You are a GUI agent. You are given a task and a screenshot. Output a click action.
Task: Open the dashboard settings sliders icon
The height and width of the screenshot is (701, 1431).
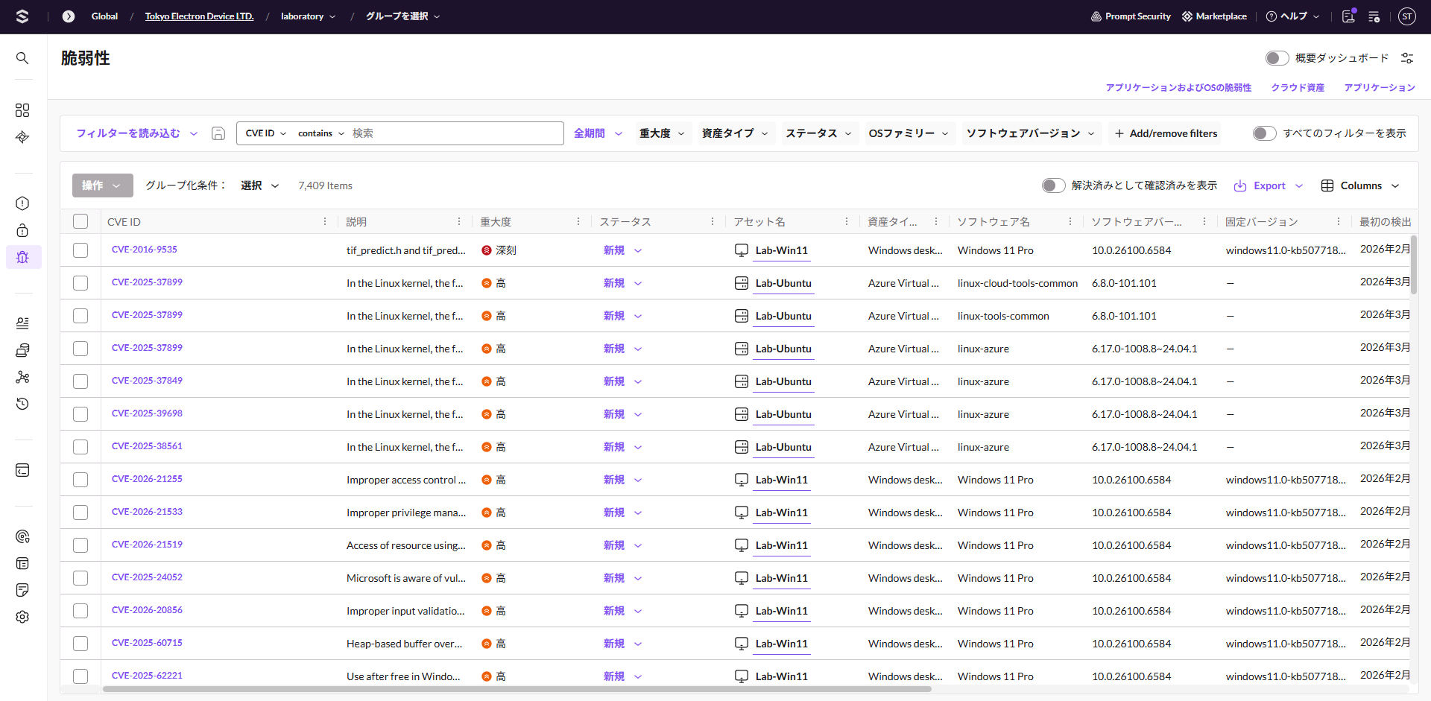point(1407,58)
